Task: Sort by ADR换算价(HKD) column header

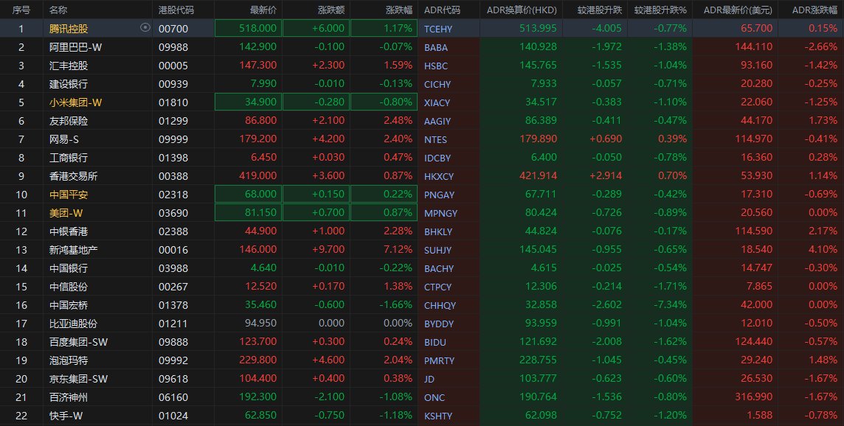Action: click(x=522, y=10)
